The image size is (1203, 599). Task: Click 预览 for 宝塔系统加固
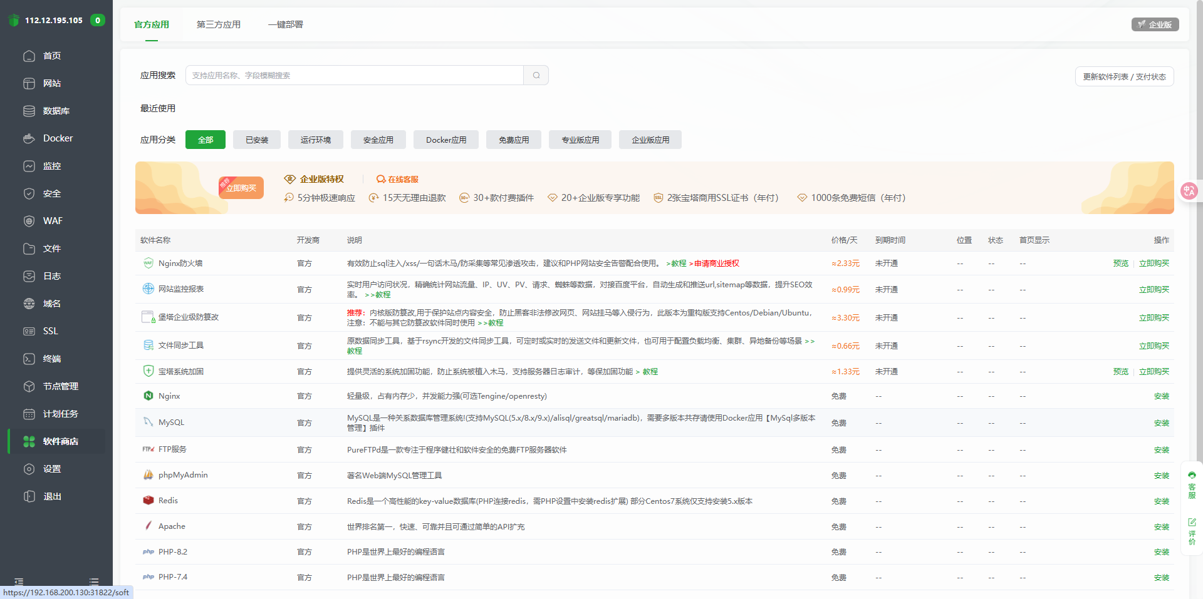point(1121,372)
